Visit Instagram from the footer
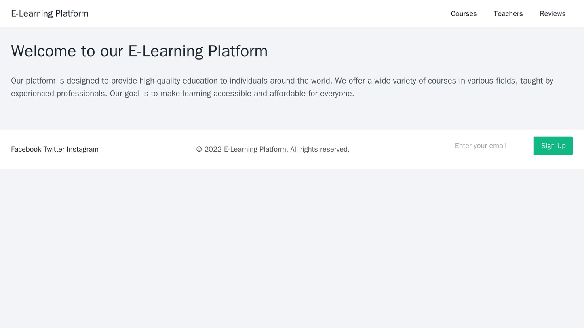 click(x=84, y=149)
